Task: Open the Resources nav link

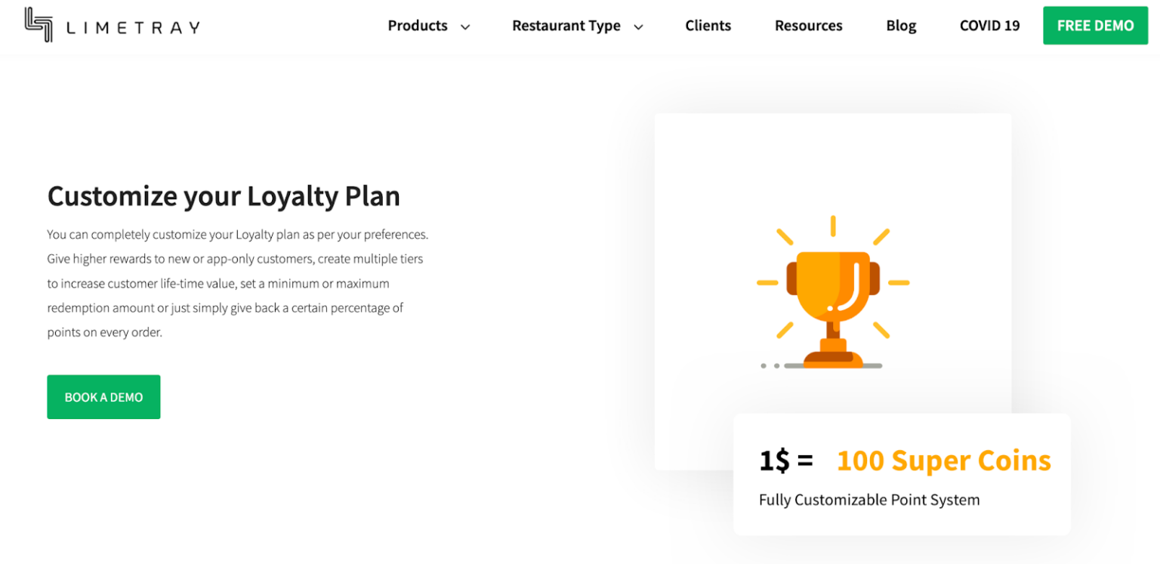Action: [x=808, y=26]
